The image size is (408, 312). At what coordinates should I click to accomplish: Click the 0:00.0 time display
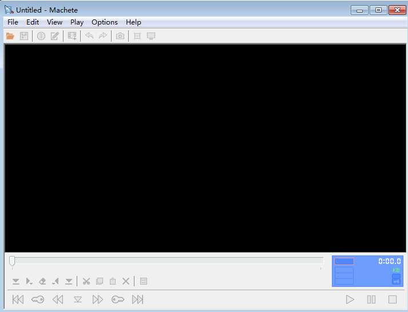pos(389,261)
